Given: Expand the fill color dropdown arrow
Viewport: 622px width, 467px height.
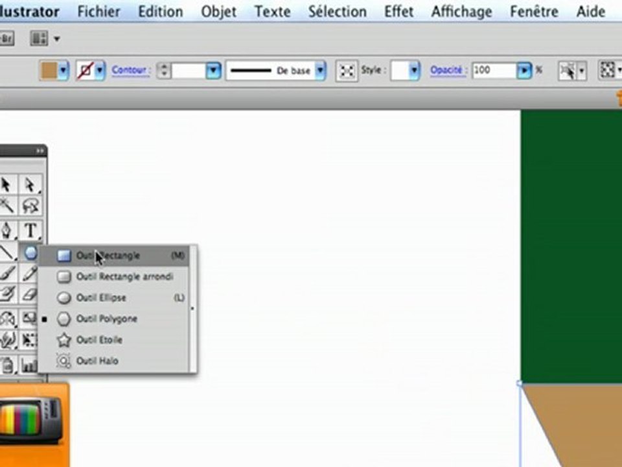Looking at the screenshot, I should pyautogui.click(x=63, y=71).
